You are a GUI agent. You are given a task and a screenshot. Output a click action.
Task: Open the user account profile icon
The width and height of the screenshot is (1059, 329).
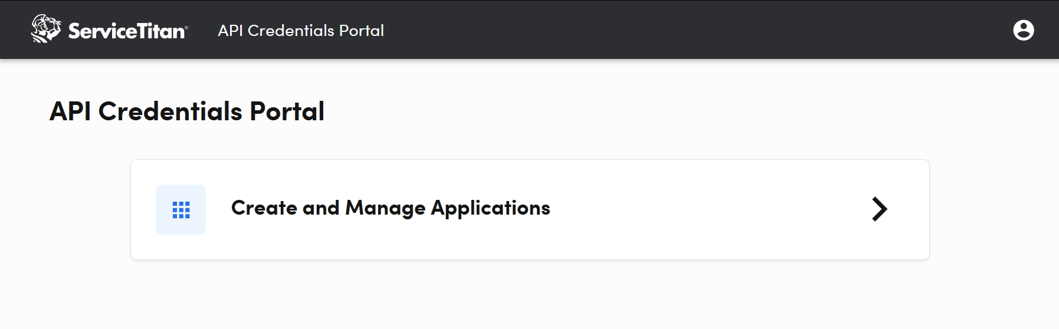click(x=1023, y=30)
